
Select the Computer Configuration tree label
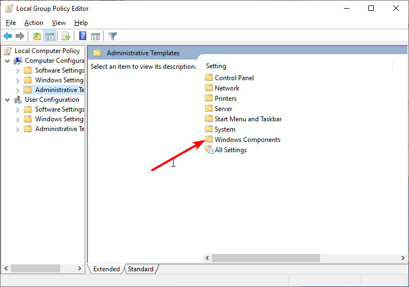click(x=55, y=61)
